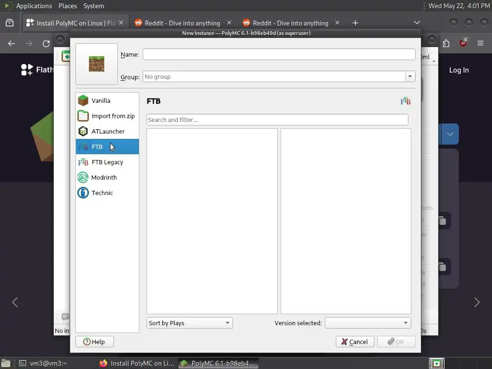Close the second Reddit tab
Viewport: 492px width, 369px height.
click(x=337, y=23)
